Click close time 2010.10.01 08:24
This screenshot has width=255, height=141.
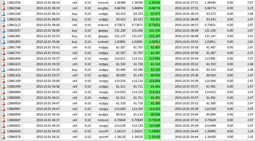(187, 70)
